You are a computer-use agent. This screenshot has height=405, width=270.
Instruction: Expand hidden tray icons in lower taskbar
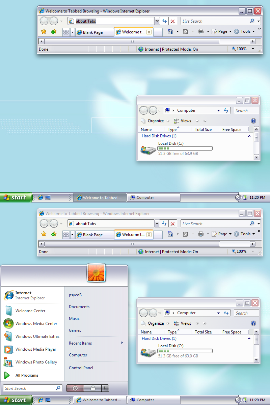point(238,400)
